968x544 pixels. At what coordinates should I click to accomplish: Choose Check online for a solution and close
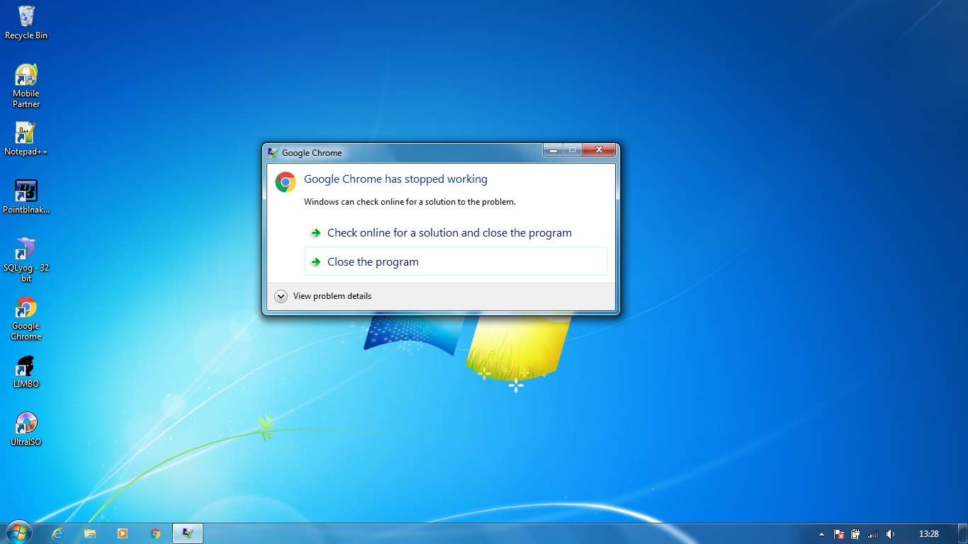(456, 233)
